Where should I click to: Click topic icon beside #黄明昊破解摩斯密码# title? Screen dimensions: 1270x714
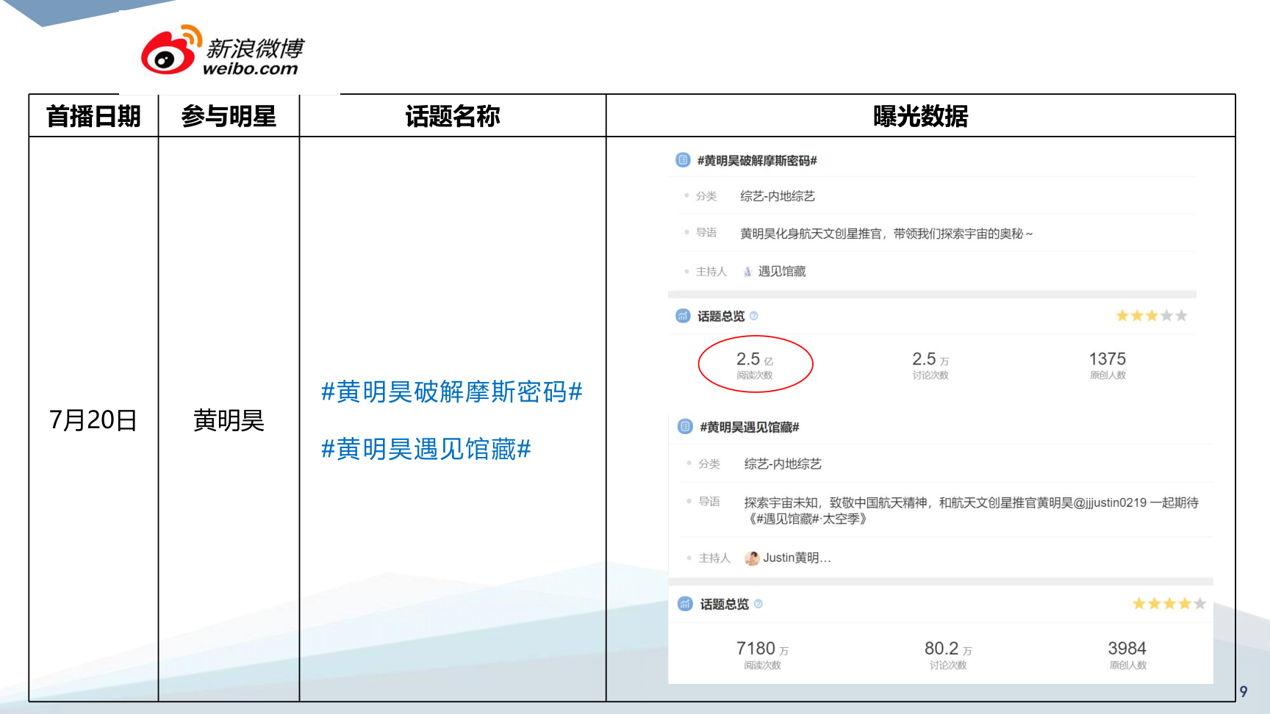(x=683, y=160)
